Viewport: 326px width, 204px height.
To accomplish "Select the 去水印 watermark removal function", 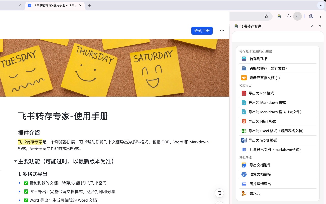I will pyautogui.click(x=254, y=193).
